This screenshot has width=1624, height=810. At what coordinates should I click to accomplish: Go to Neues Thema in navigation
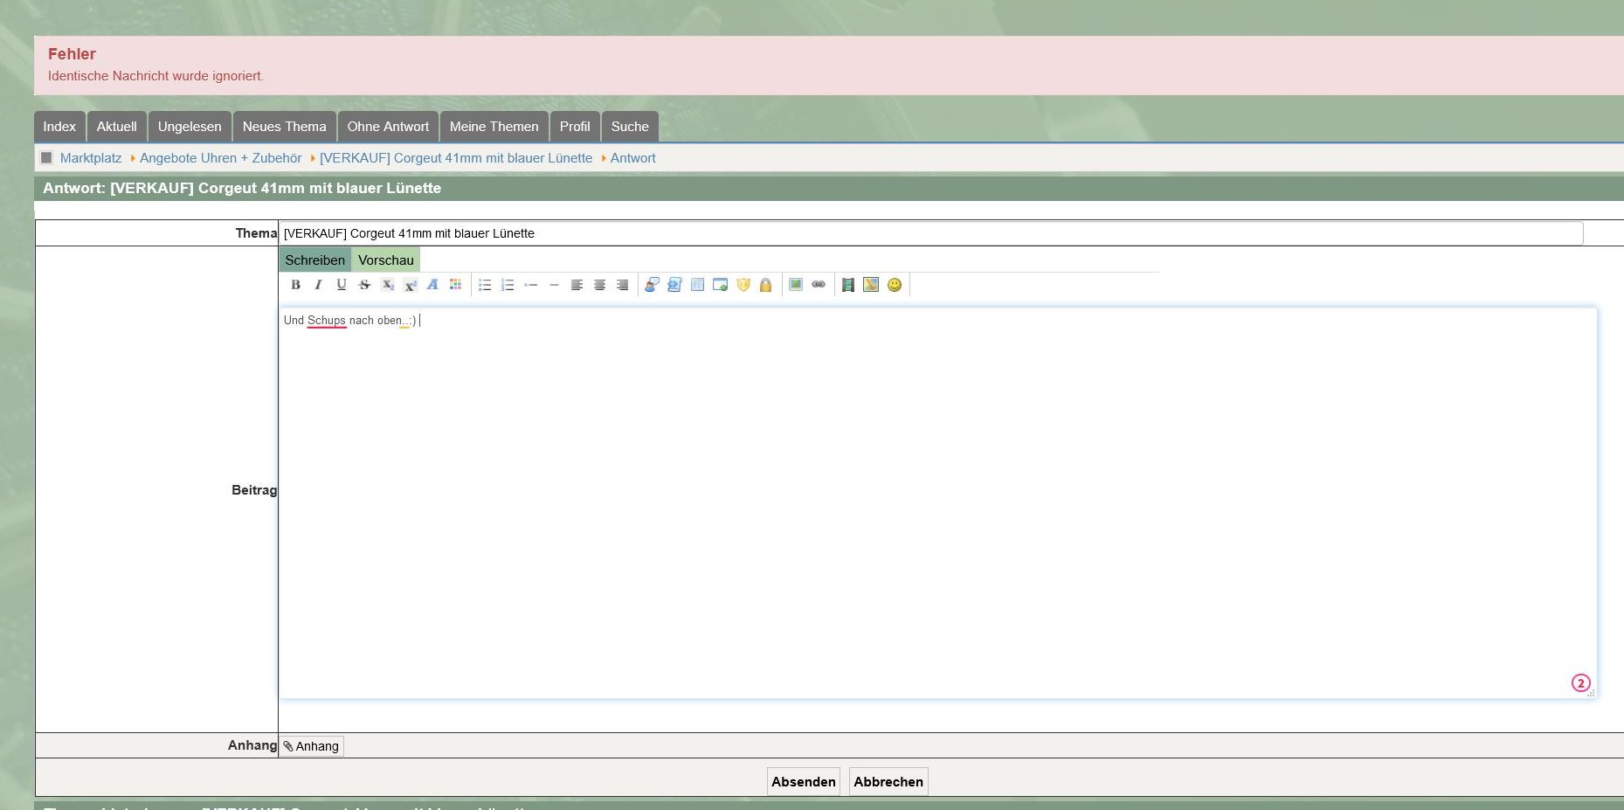coord(284,127)
